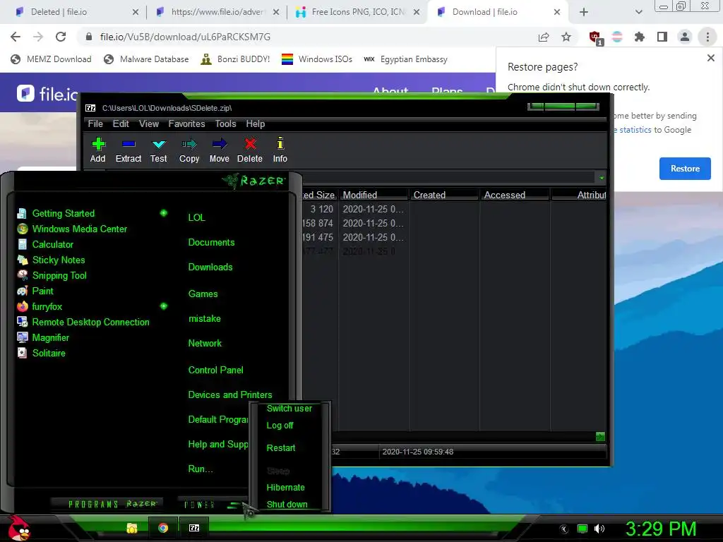Dismiss Restore pages popup X

point(710,58)
